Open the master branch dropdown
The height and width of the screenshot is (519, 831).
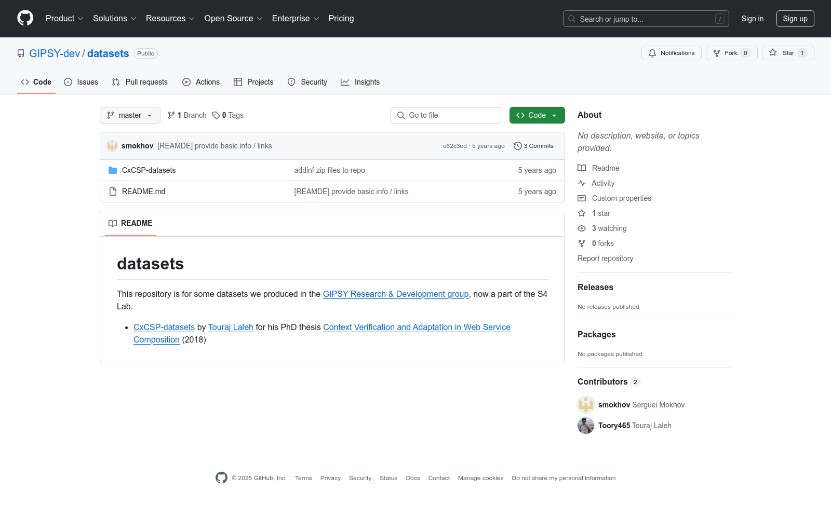pyautogui.click(x=130, y=115)
